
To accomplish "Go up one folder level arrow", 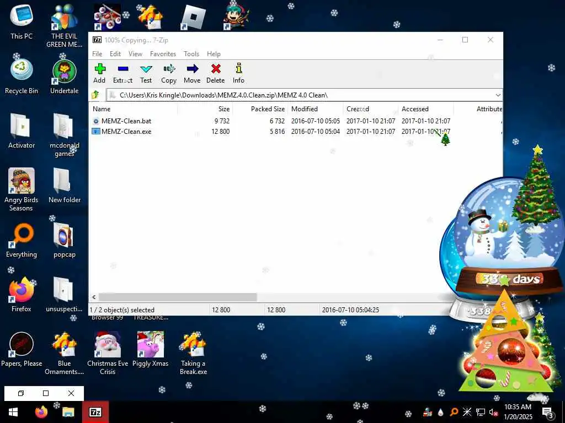I will 95,95.
